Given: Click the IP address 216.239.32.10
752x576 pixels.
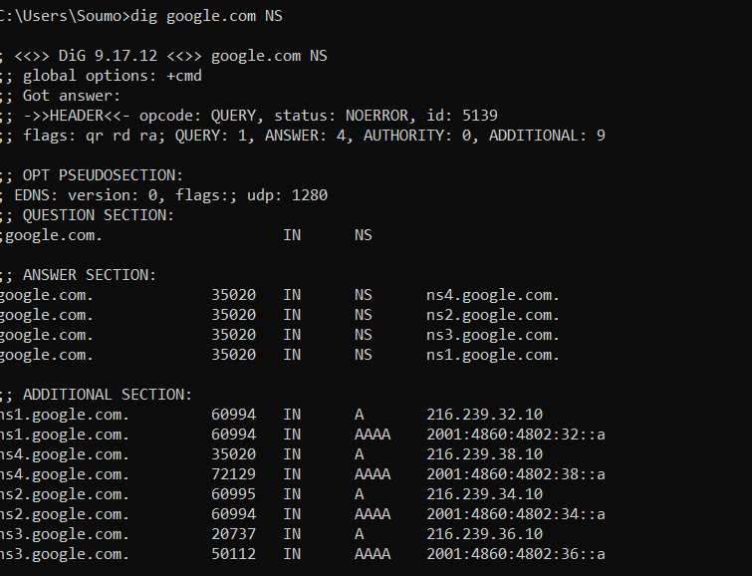Looking at the screenshot, I should [485, 415].
